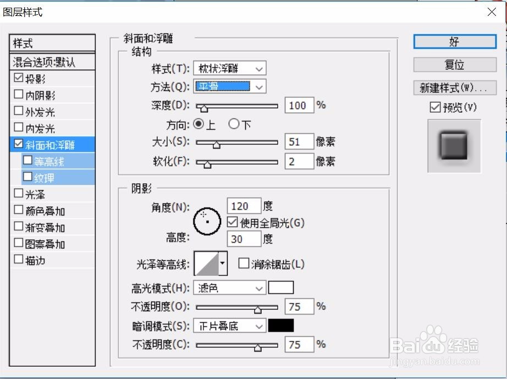Click the style preview thumbnail
Viewport: 507px width, 379px height.
pos(454,146)
